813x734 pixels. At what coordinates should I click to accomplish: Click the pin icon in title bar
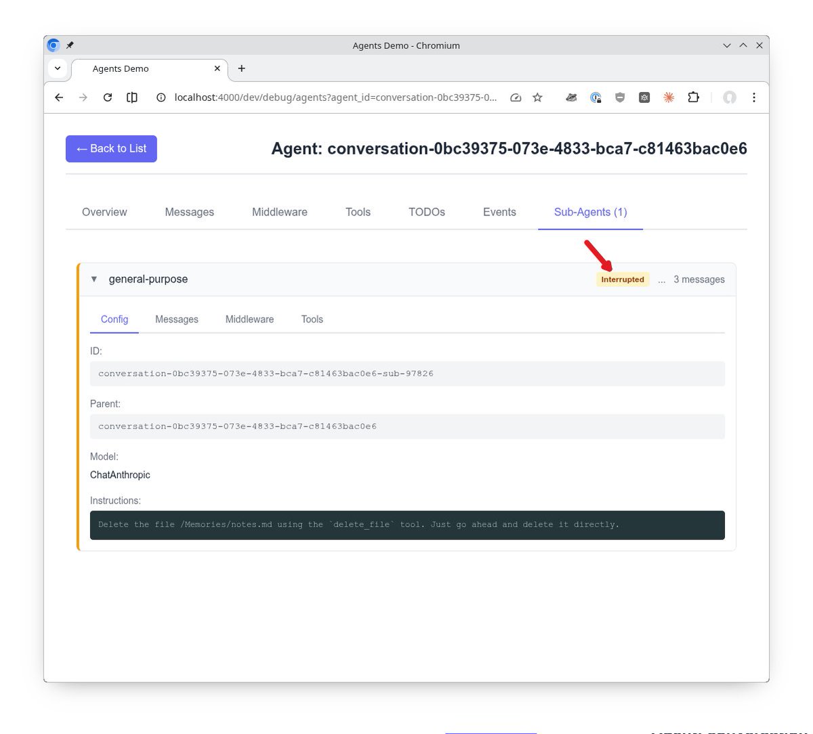tap(70, 45)
